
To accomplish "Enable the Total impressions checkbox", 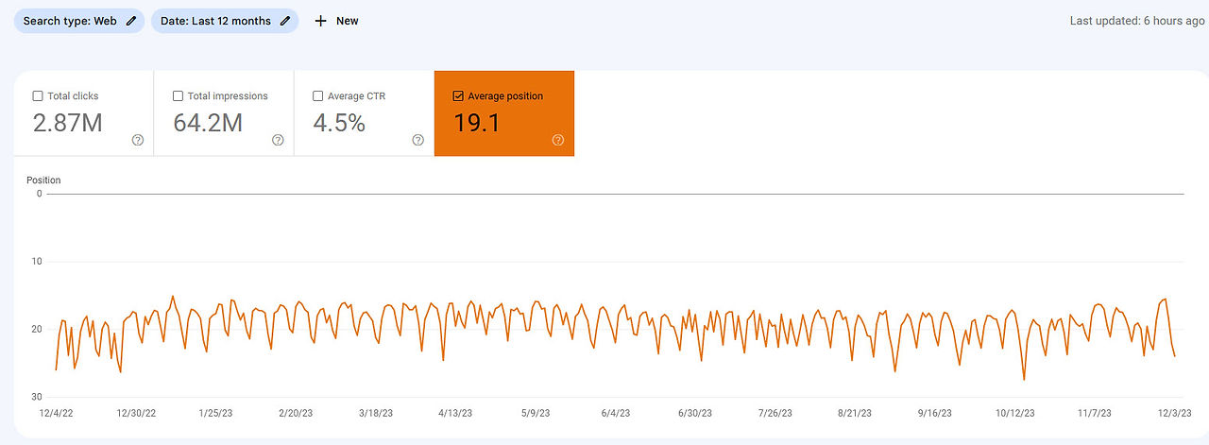I will point(179,96).
